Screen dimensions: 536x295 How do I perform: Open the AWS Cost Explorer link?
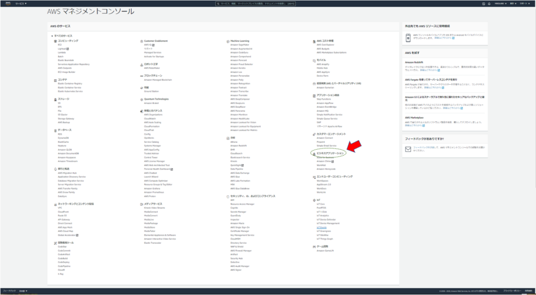point(326,45)
